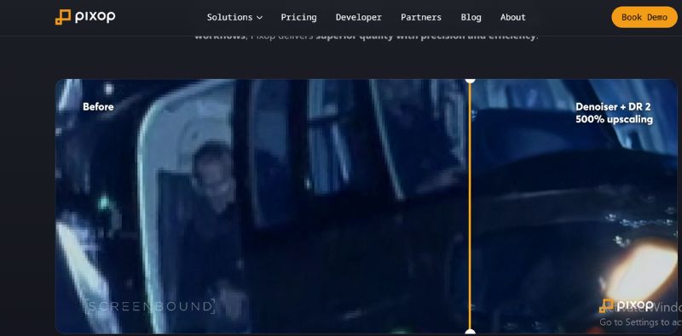Click the Pixop logo in header
This screenshot has width=682, height=336.
(85, 17)
